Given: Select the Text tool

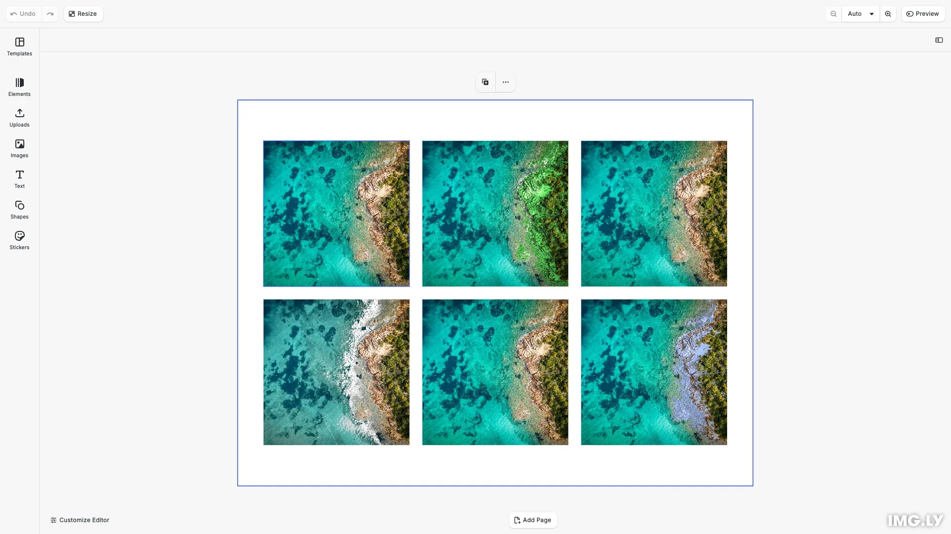Looking at the screenshot, I should 19,179.
